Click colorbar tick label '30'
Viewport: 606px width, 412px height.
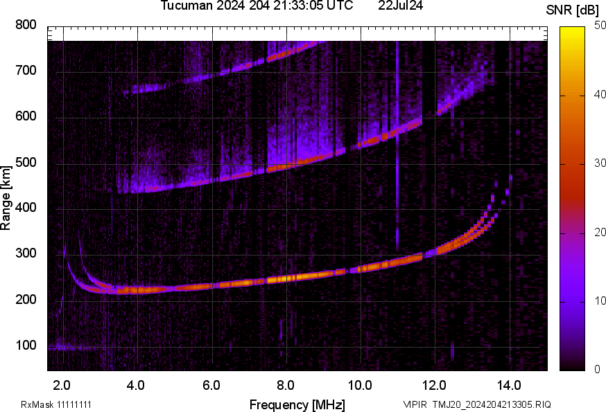(x=600, y=163)
